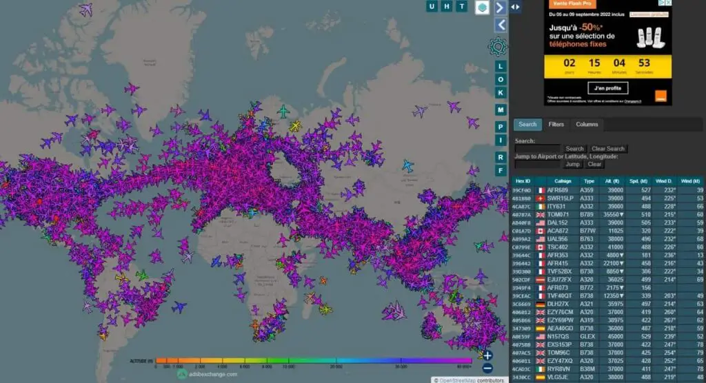
Task: Sort table by Wind D. column header
Action: pyautogui.click(x=664, y=181)
